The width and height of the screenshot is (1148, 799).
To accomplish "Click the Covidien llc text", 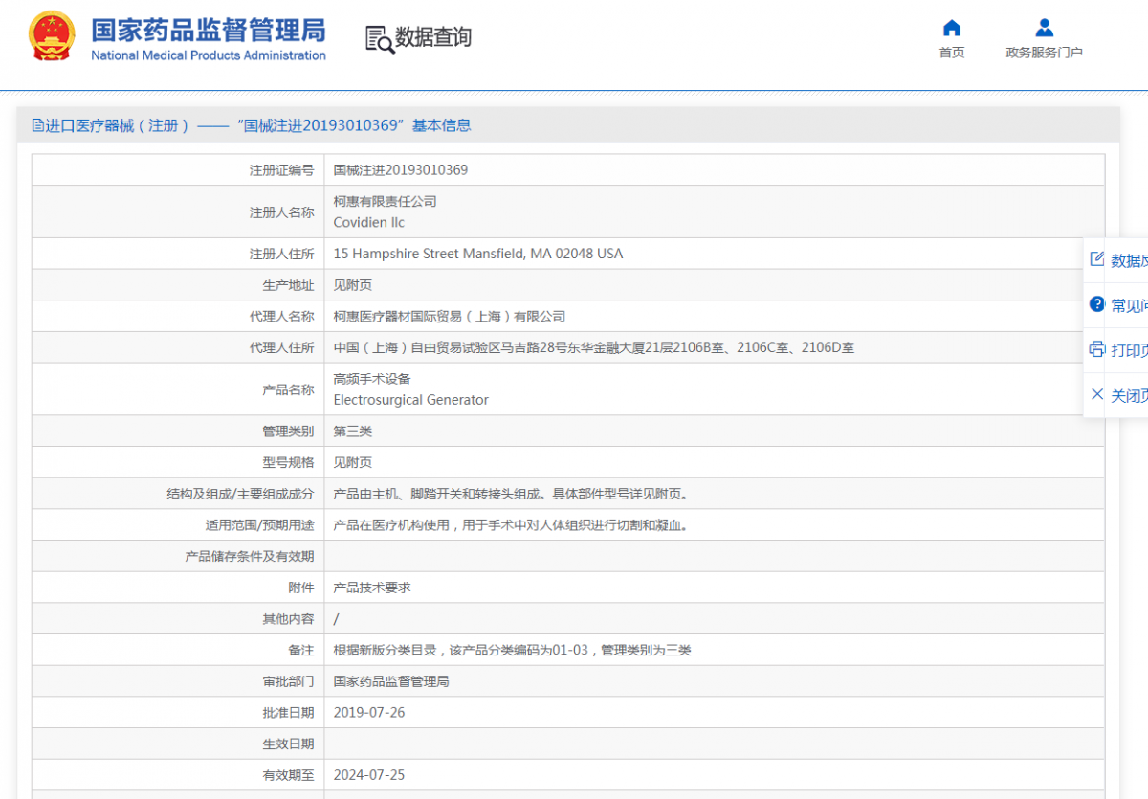I will (x=369, y=222).
